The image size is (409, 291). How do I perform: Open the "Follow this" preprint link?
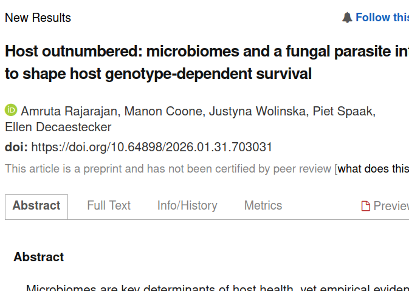tap(382, 18)
